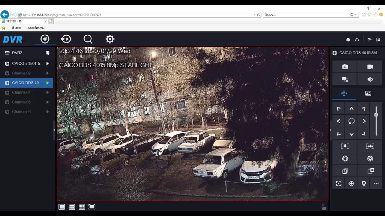Open the Settings gear tab
This screenshot has height=216, width=385.
(x=110, y=39)
